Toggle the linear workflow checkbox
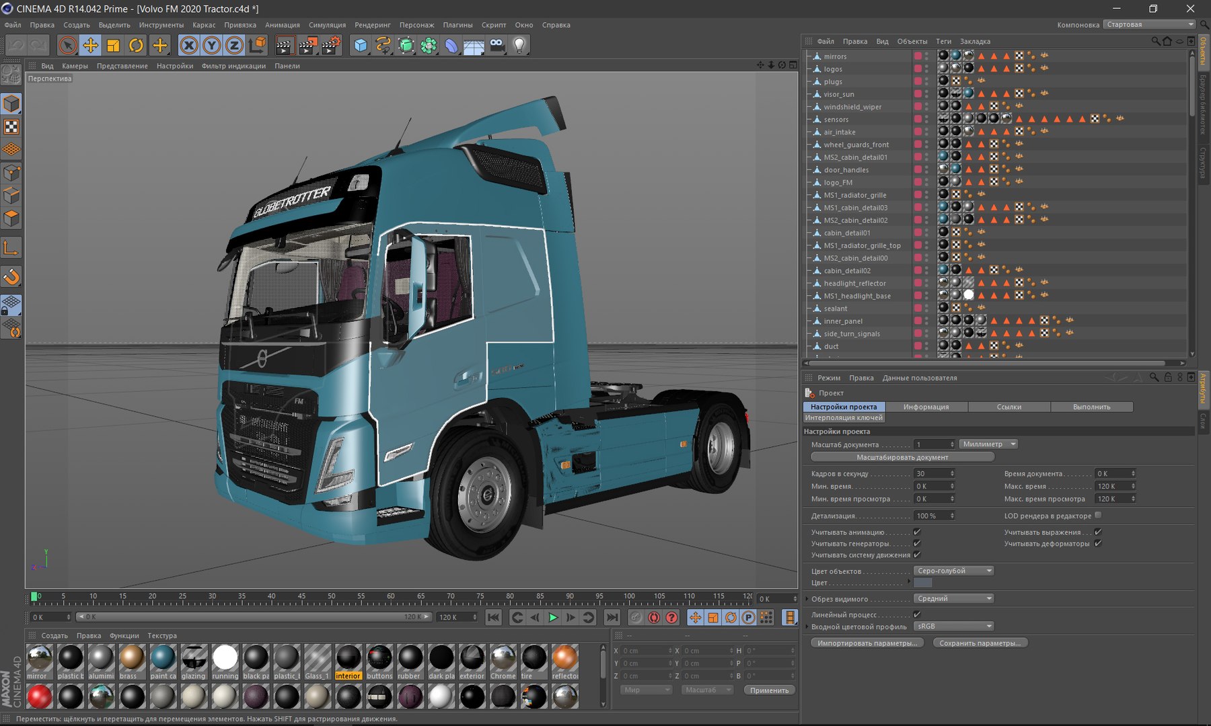This screenshot has height=726, width=1211. (x=917, y=614)
